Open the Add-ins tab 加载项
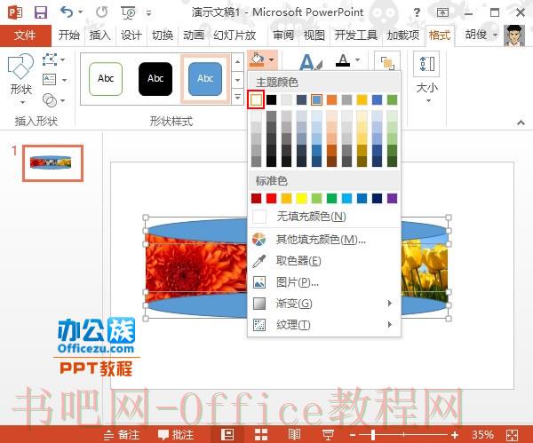This screenshot has width=533, height=443. [403, 35]
